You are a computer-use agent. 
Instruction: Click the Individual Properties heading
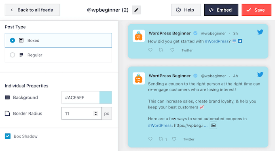pyautogui.click(x=26, y=86)
